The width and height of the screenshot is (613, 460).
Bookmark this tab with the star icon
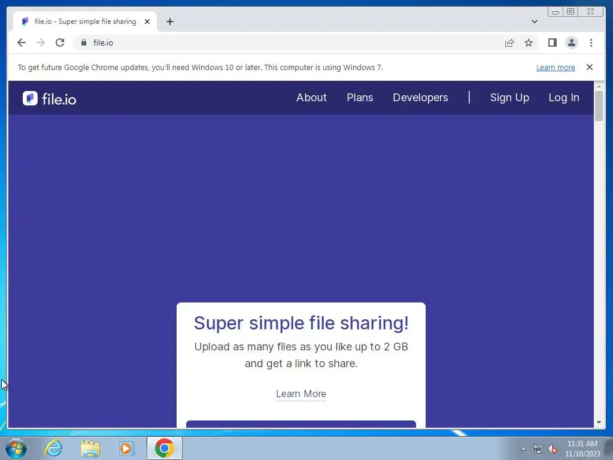(x=529, y=43)
